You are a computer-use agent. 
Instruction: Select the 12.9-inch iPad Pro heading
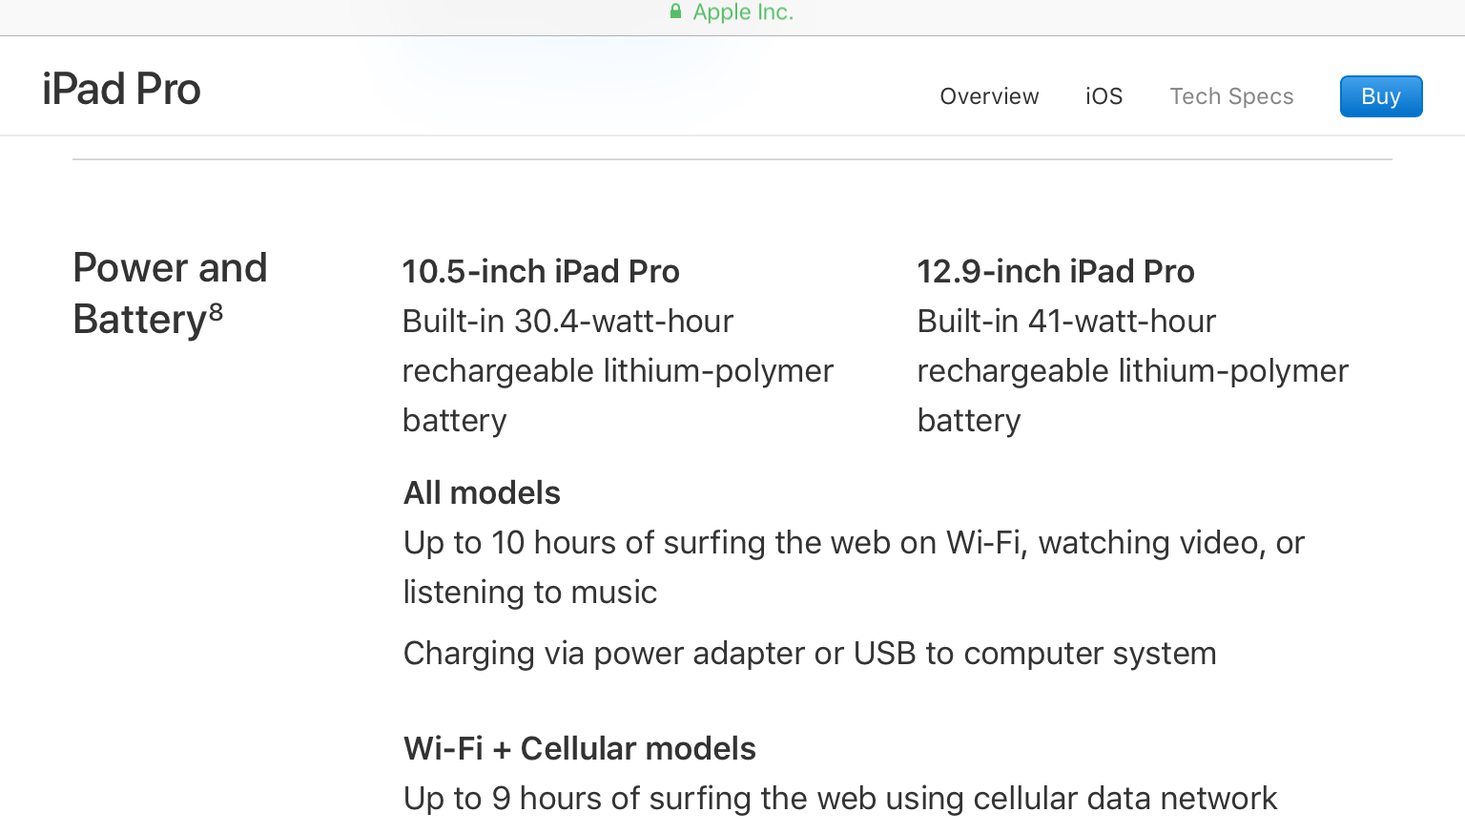click(1056, 271)
